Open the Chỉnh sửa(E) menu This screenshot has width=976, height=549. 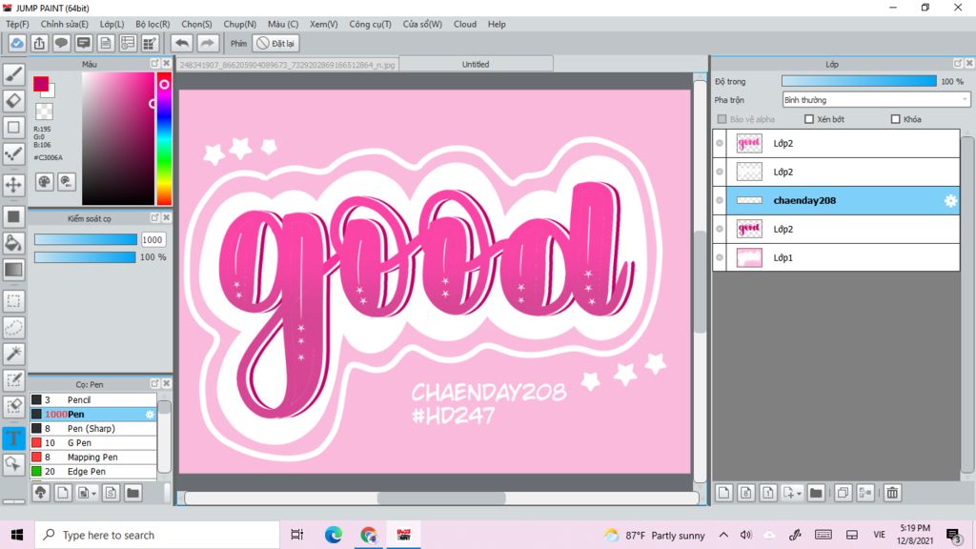click(64, 24)
